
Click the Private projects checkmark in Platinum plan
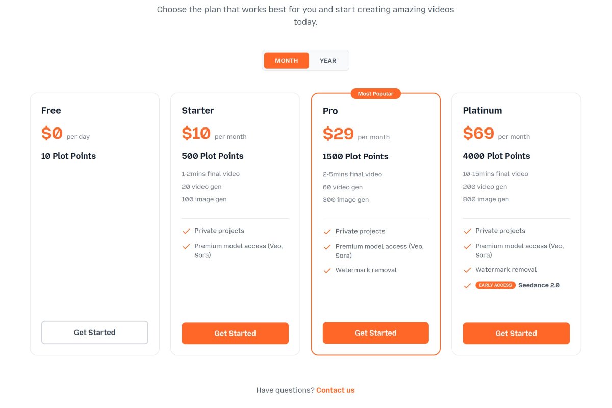click(467, 231)
